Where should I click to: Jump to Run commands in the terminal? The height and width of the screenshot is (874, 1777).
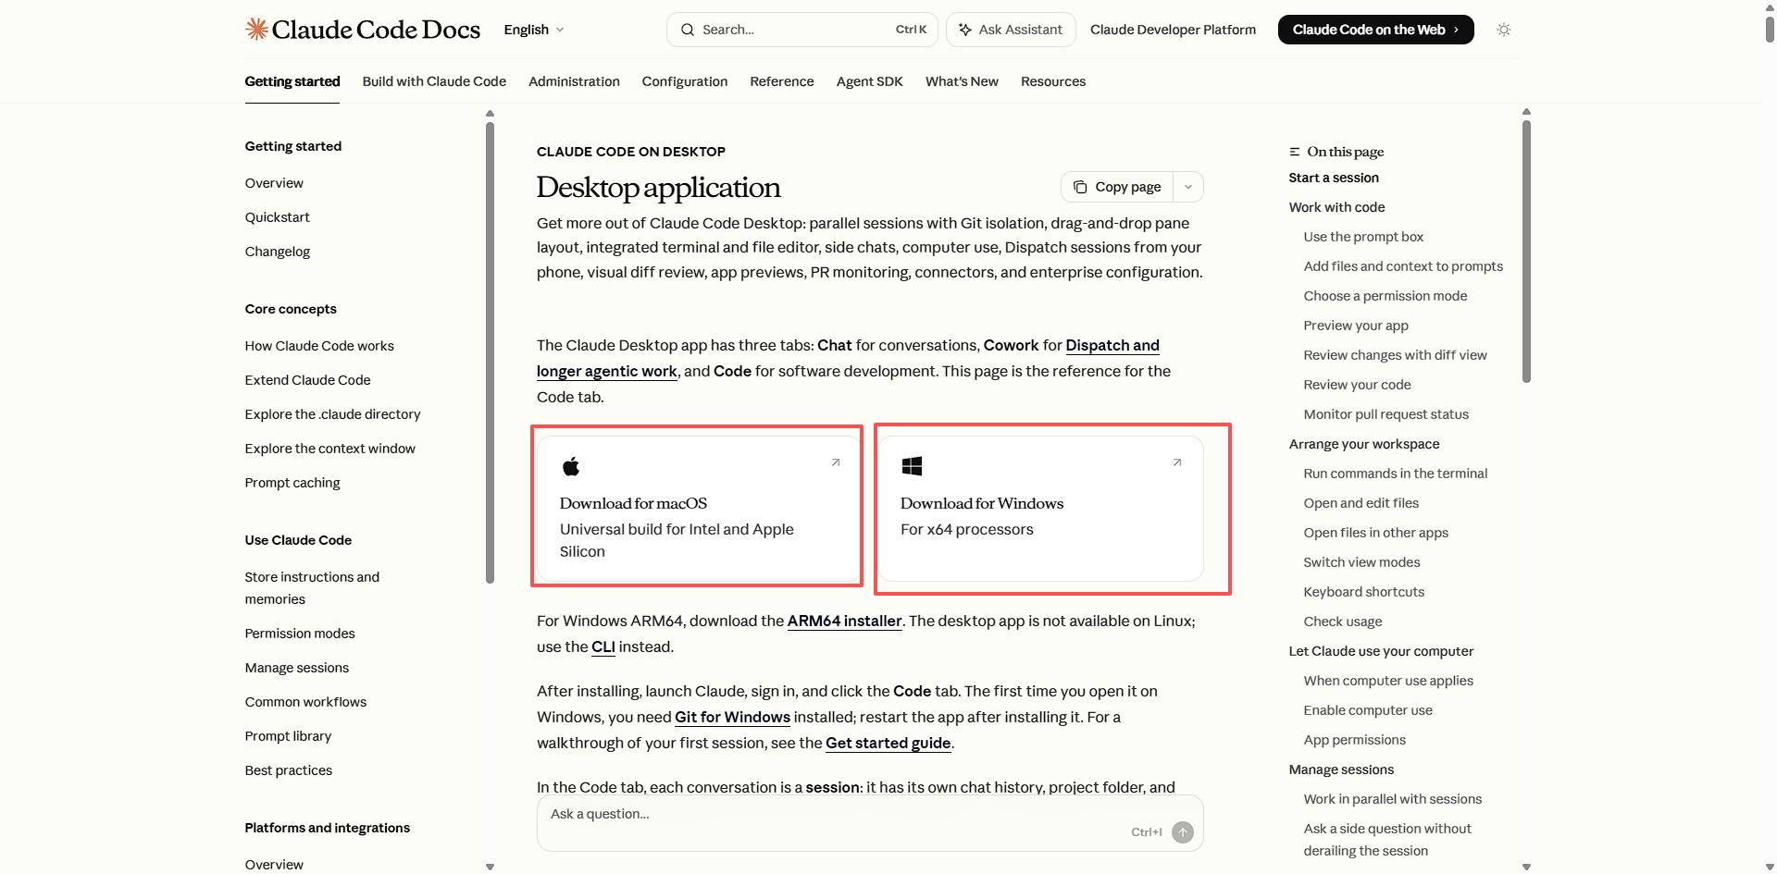[x=1396, y=474]
